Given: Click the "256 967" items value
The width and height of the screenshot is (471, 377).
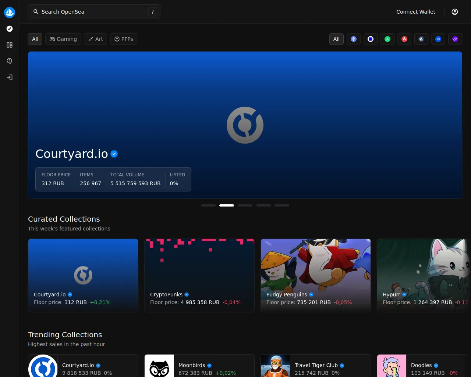Looking at the screenshot, I should tap(91, 183).
